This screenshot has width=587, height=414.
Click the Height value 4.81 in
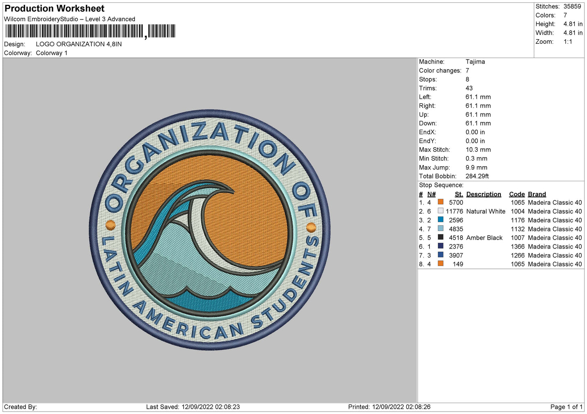click(x=573, y=24)
